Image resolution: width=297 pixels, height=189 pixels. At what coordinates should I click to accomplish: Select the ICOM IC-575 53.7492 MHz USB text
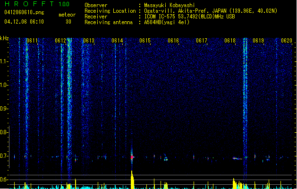click(x=189, y=17)
